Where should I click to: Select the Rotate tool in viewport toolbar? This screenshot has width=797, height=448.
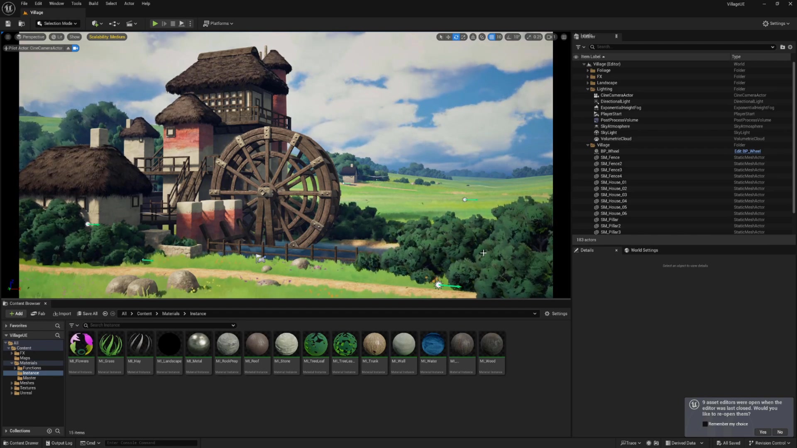[x=456, y=37]
